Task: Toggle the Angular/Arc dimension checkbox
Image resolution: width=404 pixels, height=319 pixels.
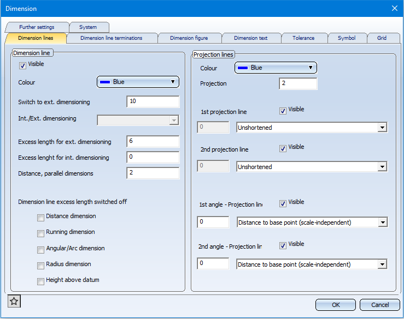Action: coord(41,250)
